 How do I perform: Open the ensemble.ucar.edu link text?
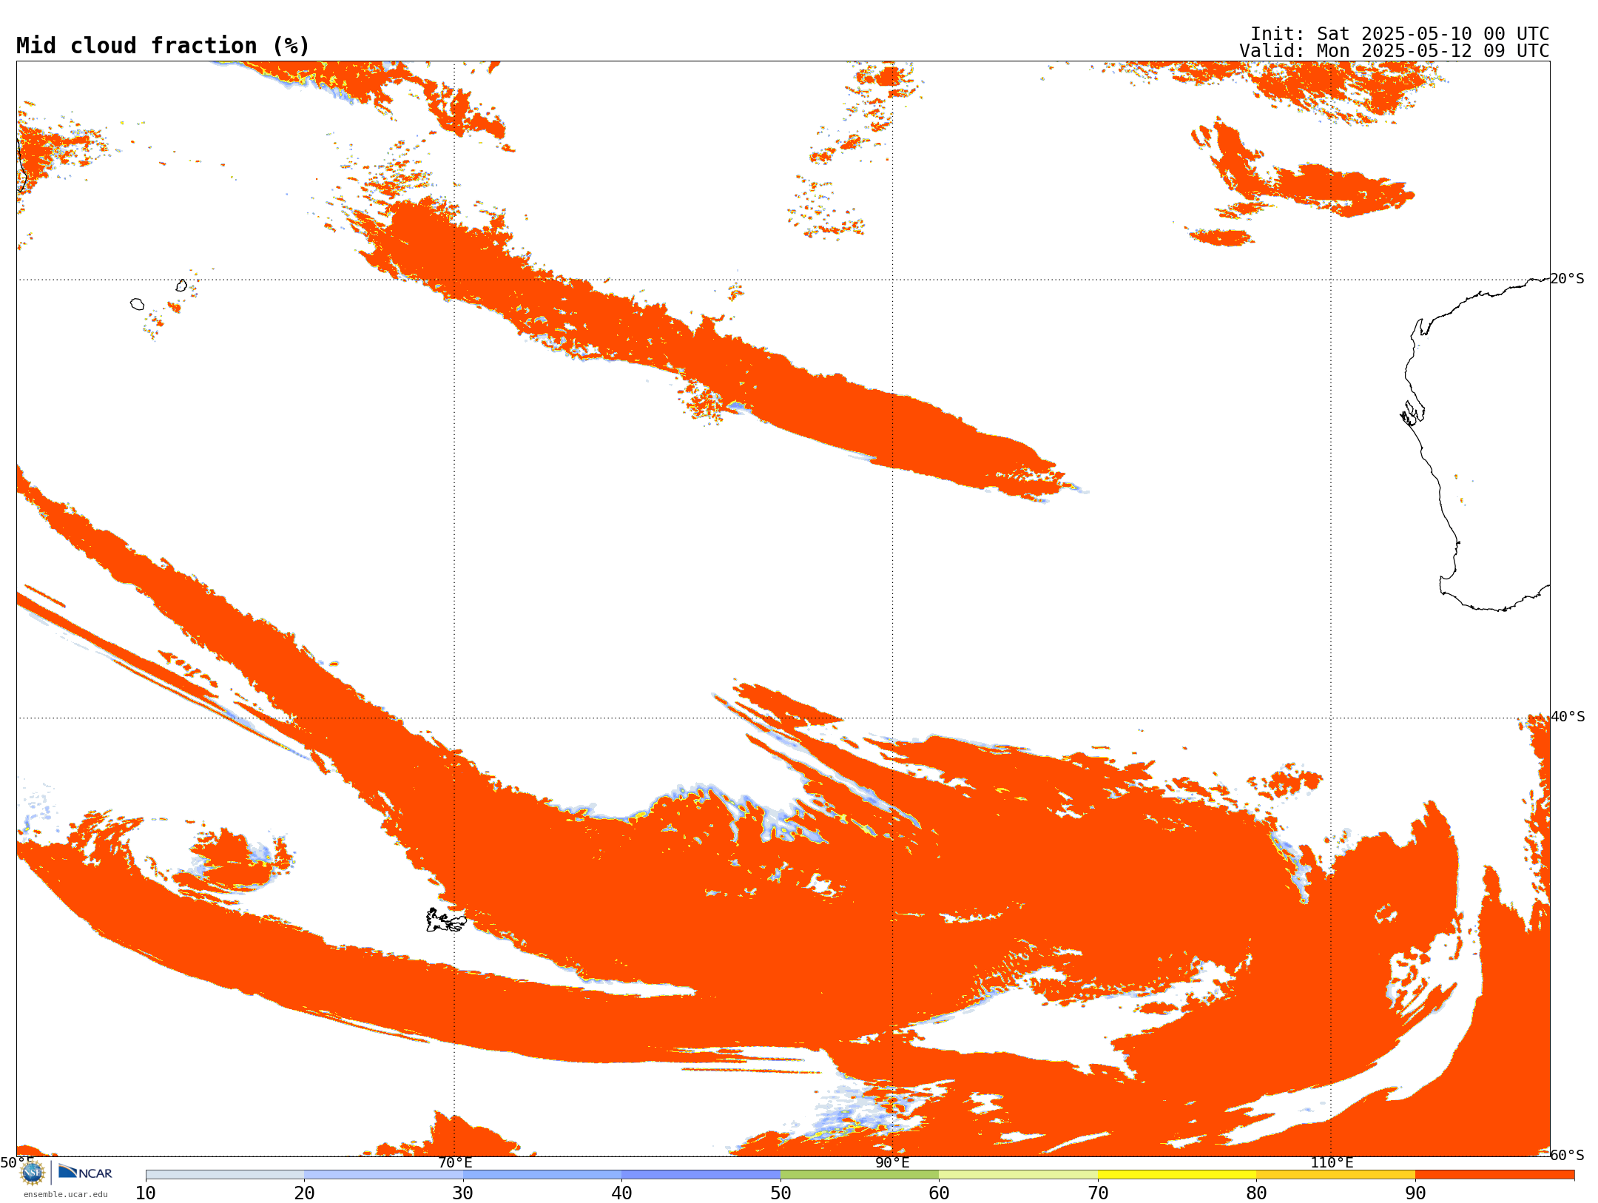[x=66, y=1194]
